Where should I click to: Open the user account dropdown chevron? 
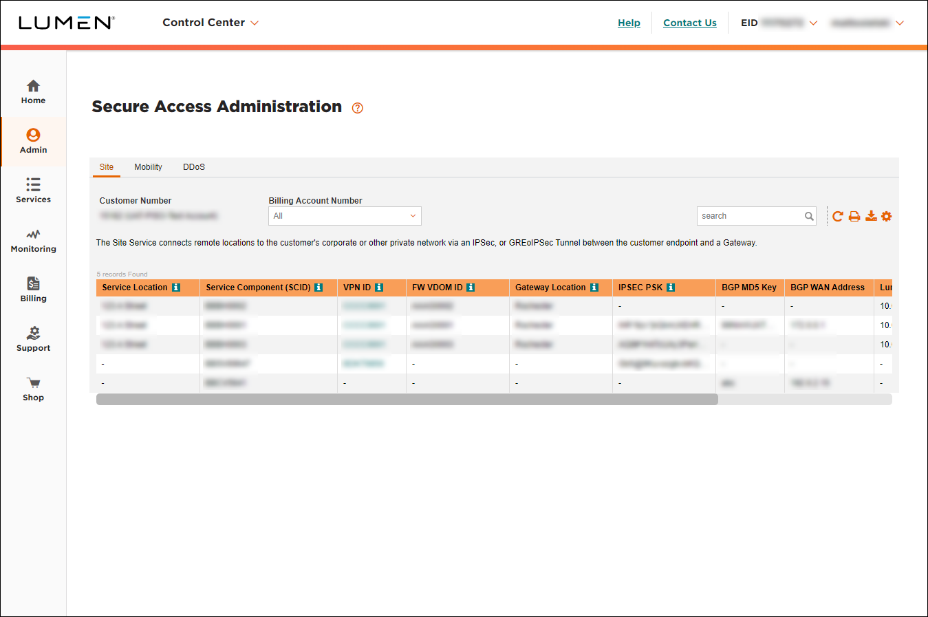click(900, 23)
